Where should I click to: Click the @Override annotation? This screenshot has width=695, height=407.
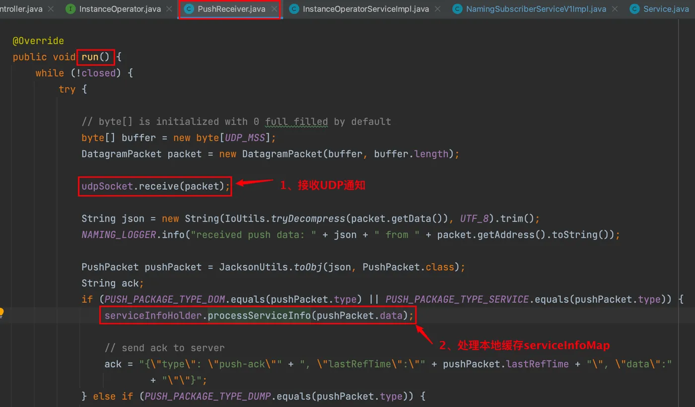click(x=38, y=41)
